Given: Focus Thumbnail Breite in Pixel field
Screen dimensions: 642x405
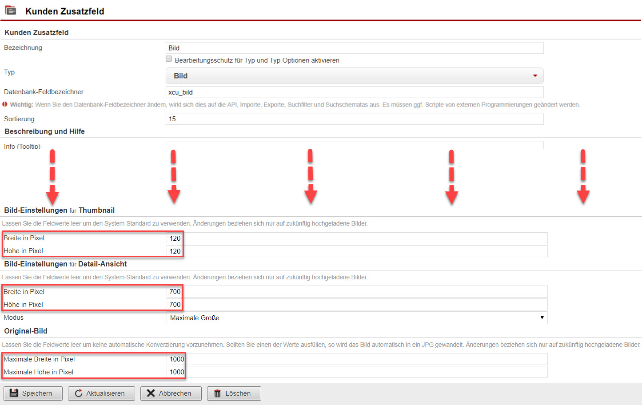Looking at the screenshot, I should pos(357,238).
